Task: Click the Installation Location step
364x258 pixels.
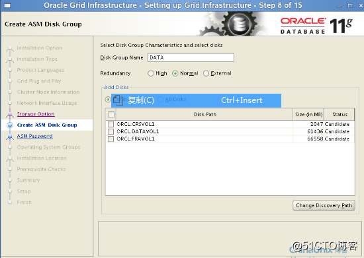Action: tap(42, 158)
